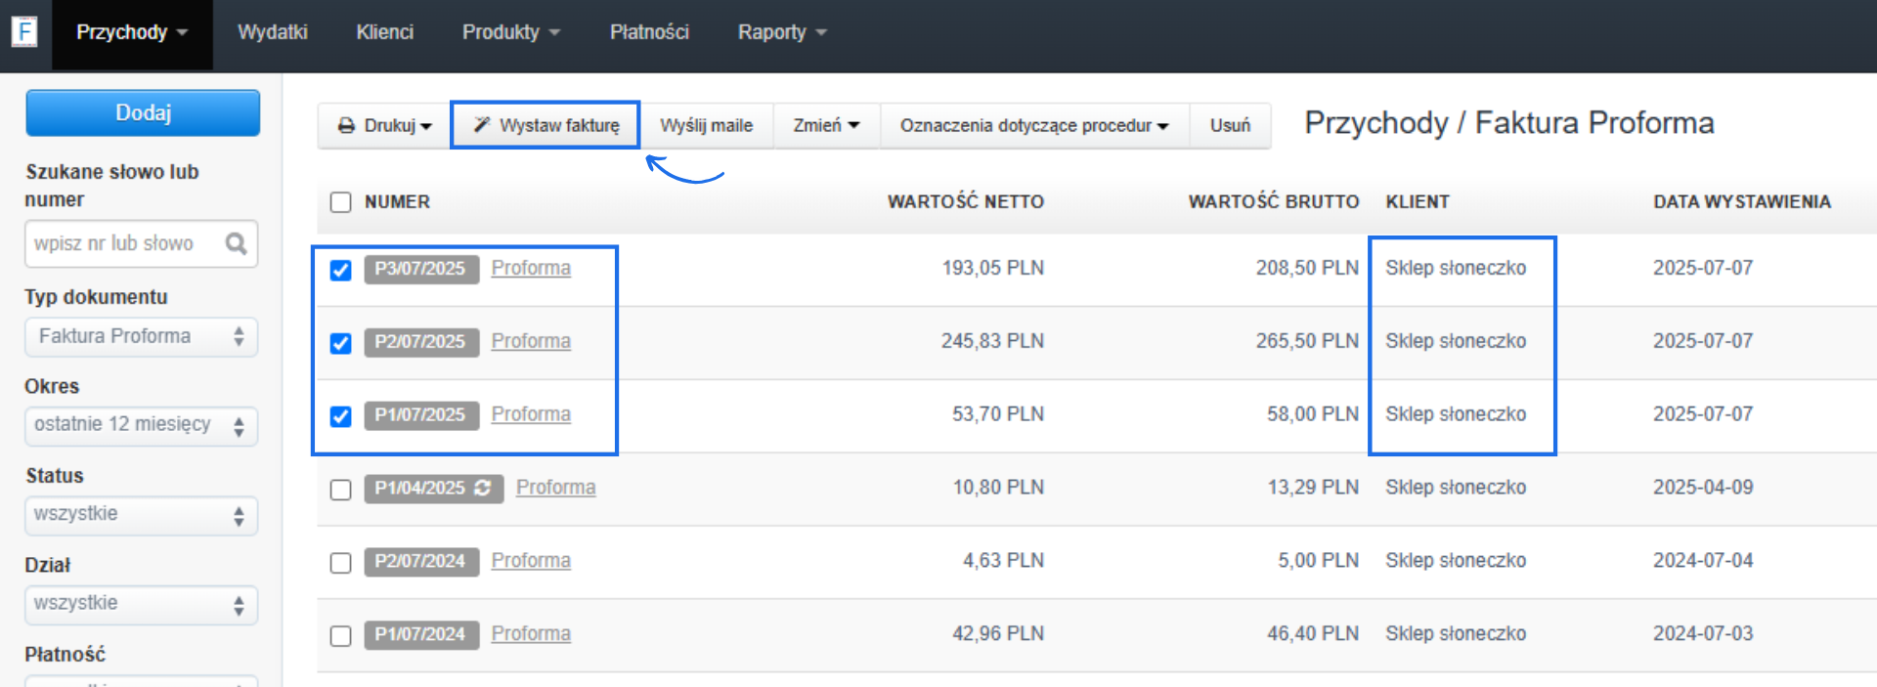Toggle the select-all checkbox by NUMER
1877x687 pixels.
click(340, 202)
